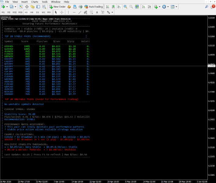Switch to line chart display
The width and height of the screenshot is (216, 183).
119,7
